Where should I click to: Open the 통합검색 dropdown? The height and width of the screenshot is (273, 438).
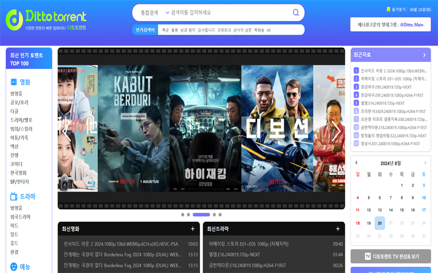pyautogui.click(x=155, y=13)
